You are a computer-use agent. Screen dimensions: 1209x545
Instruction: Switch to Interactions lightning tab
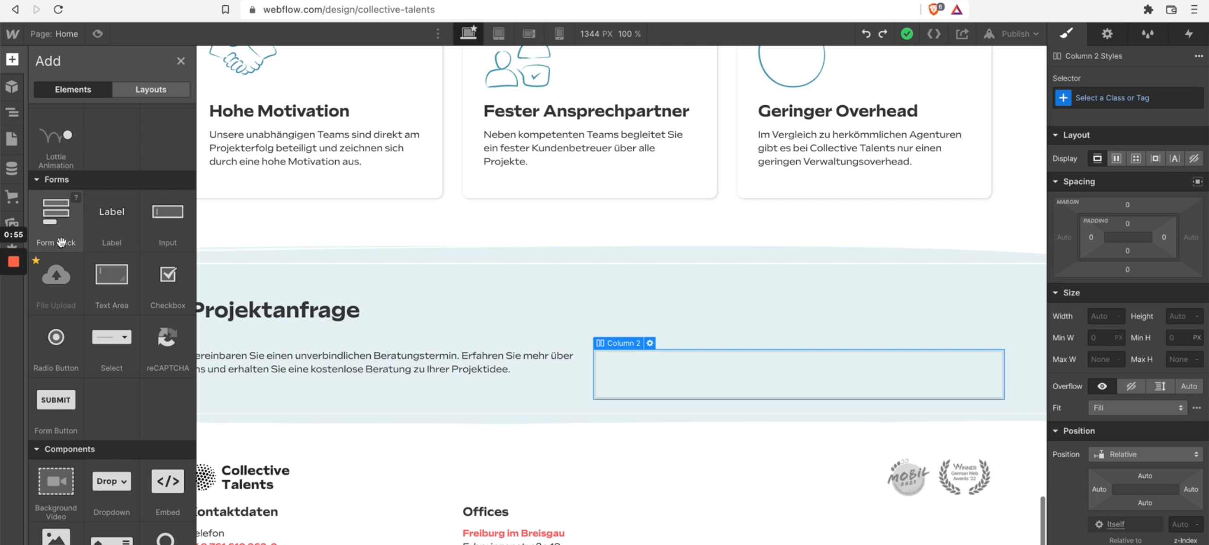pos(1189,34)
